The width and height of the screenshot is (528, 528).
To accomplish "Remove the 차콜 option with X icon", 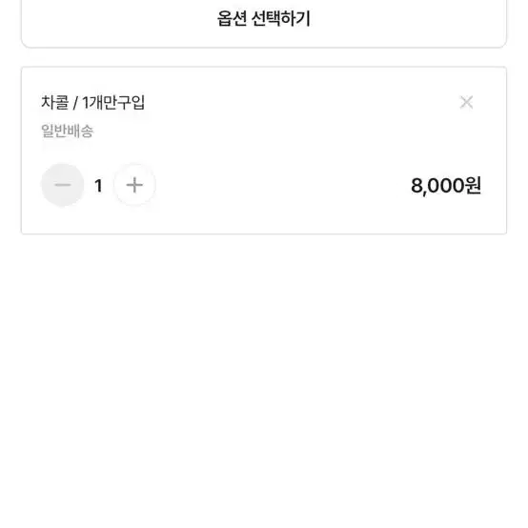I will pos(466,102).
